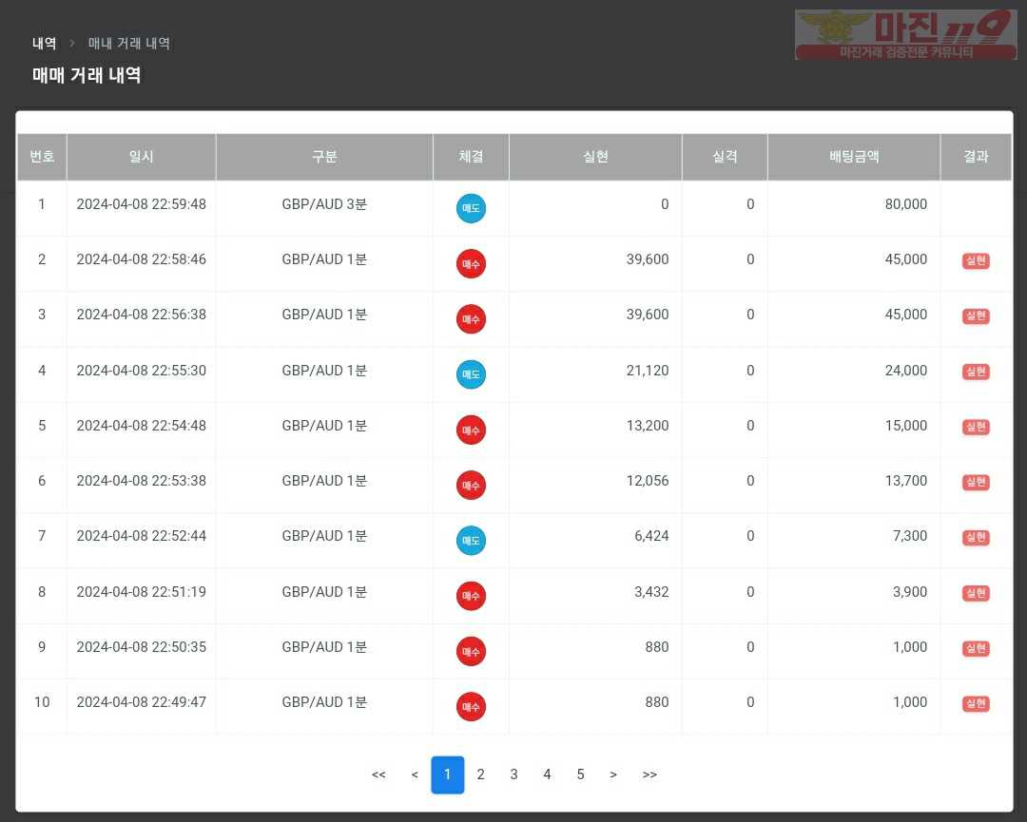1027x822 pixels.
Task: Click the 결과 column header
Action: click(x=976, y=157)
